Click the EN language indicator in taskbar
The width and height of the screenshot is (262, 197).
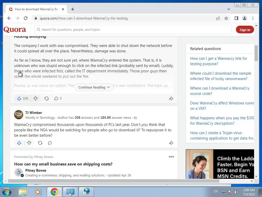coord(216,191)
